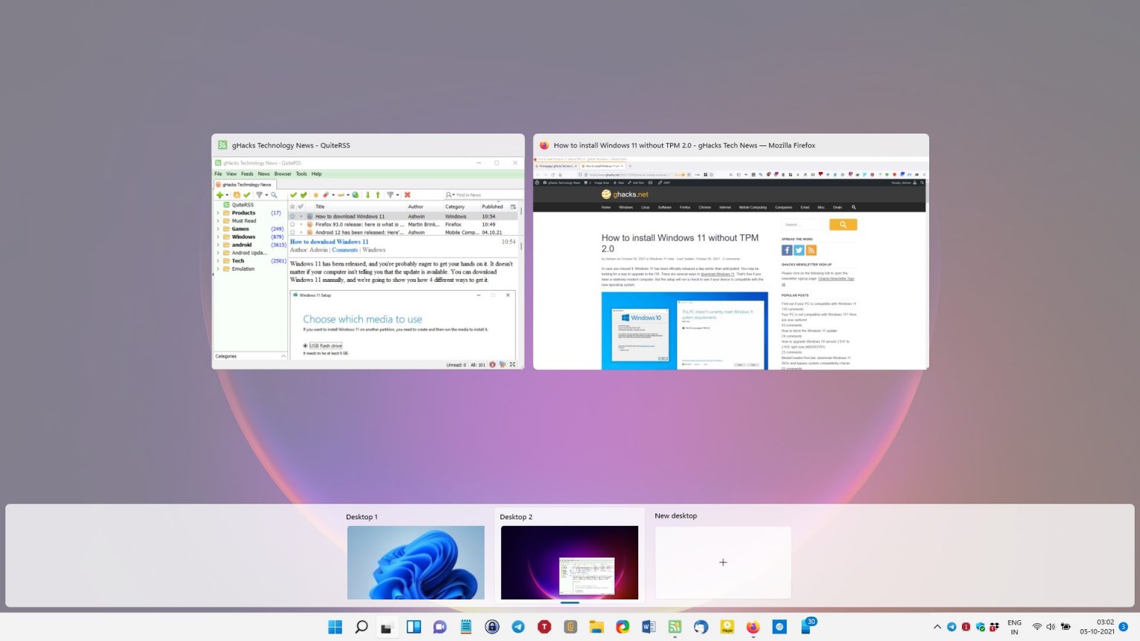The width and height of the screenshot is (1140, 641).
Task: Expand the Tech feed folder
Action: [217, 260]
